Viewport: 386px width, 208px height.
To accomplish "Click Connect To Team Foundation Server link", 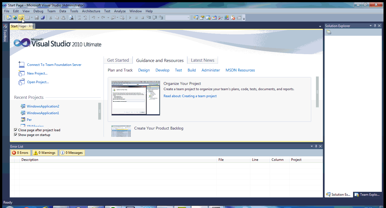I will (x=54, y=65).
